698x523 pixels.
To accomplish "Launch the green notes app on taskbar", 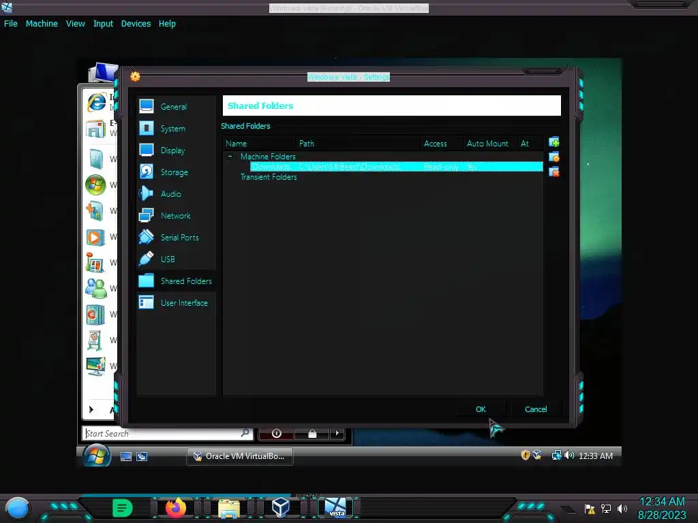I will pos(123,508).
